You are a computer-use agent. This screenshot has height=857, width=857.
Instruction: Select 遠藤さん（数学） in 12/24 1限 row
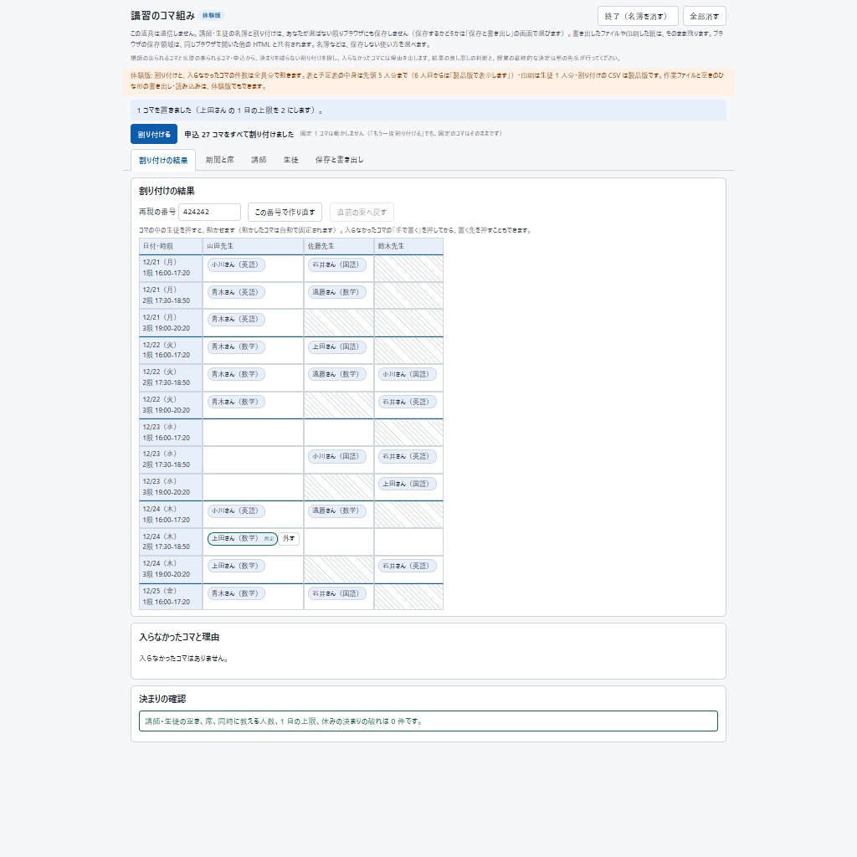click(336, 511)
